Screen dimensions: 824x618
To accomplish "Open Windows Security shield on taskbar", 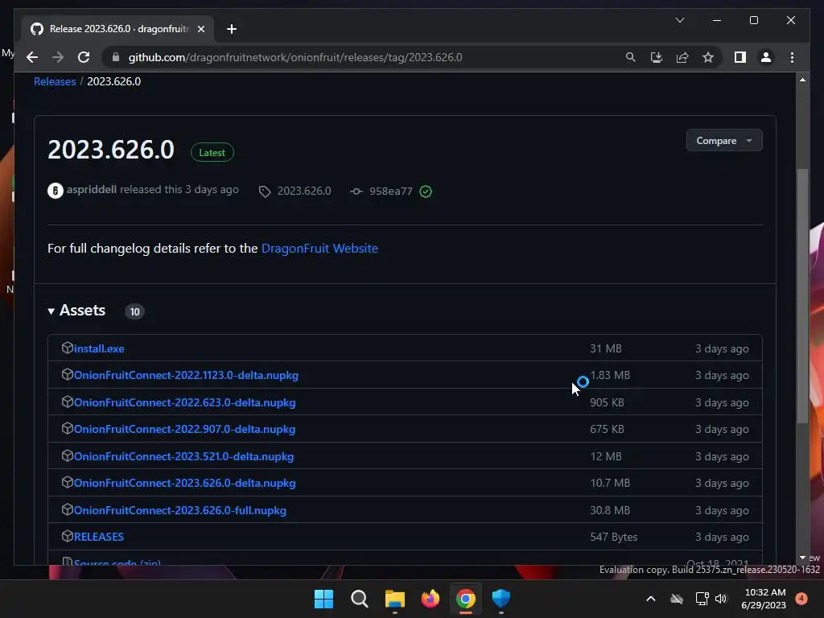I will pos(501,599).
